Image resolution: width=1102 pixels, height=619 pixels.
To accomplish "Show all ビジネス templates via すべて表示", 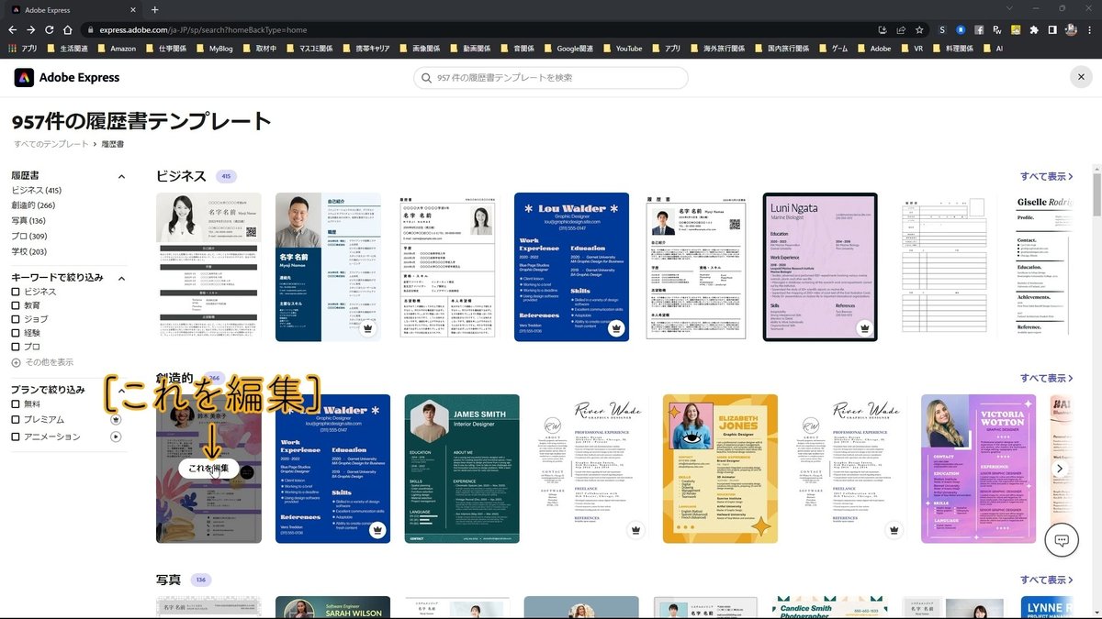I will click(x=1046, y=176).
